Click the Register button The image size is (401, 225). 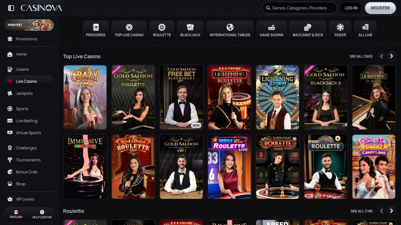pos(380,8)
